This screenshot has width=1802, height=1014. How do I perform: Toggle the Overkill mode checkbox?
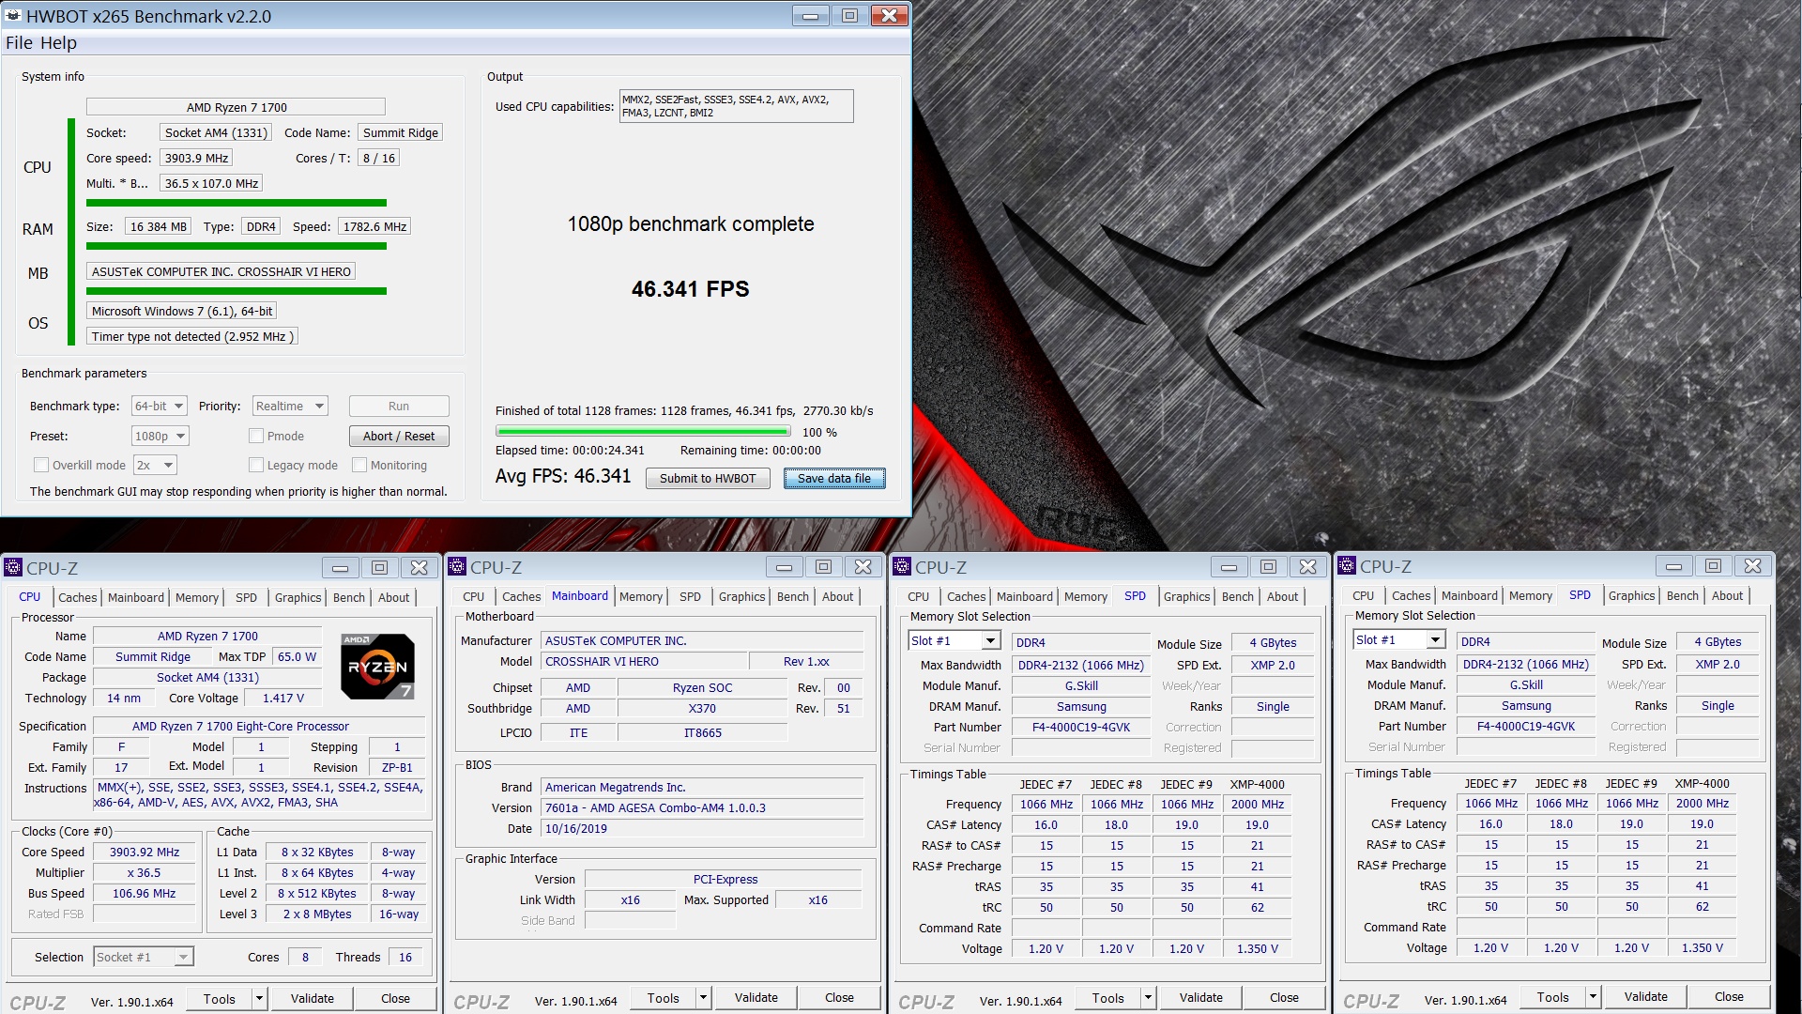pos(40,466)
